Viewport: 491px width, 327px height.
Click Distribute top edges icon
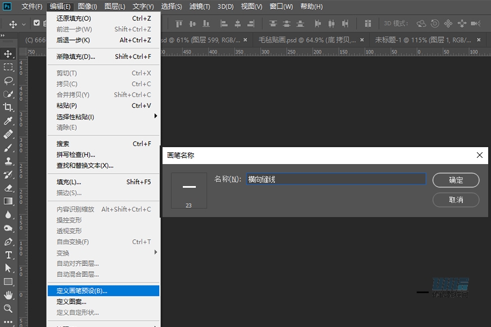[x=273, y=24]
